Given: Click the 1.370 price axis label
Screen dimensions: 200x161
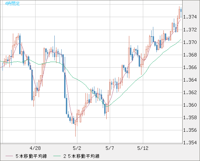Looking at the screenshot, I should 190,42.
